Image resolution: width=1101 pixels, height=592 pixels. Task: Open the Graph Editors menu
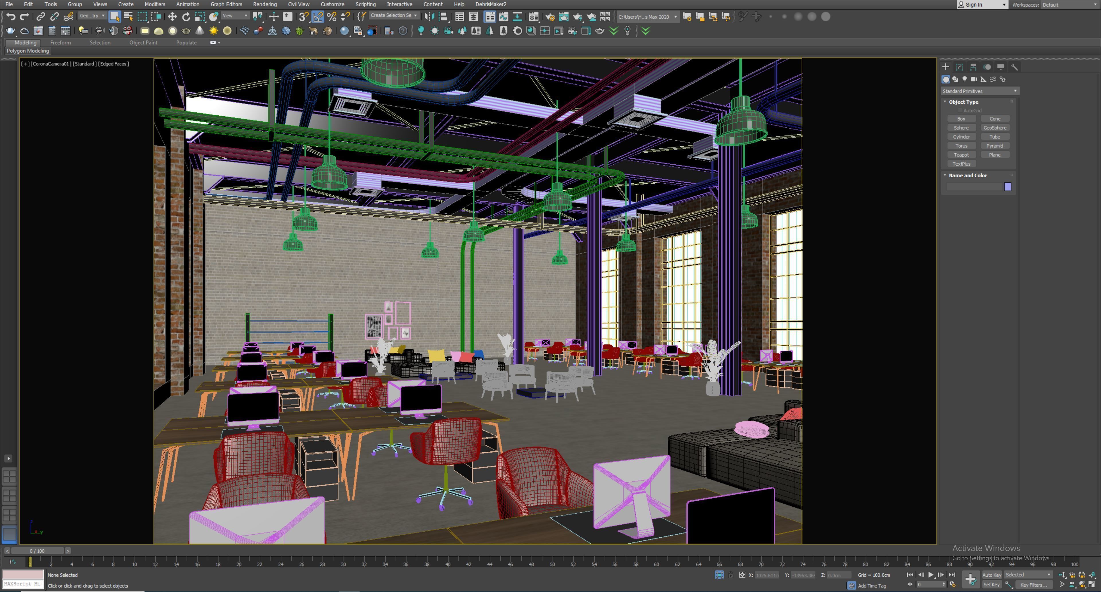point(226,4)
